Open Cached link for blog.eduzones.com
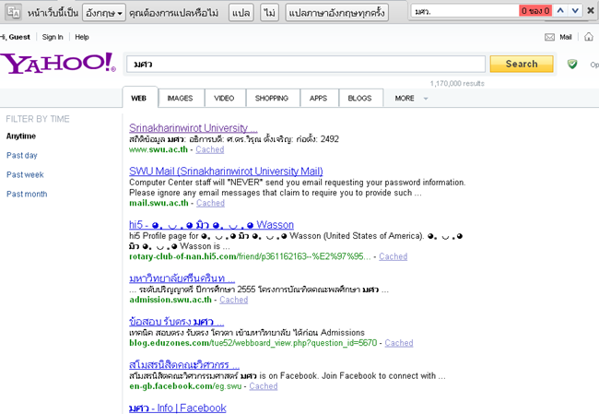599x414 pixels. coord(399,343)
